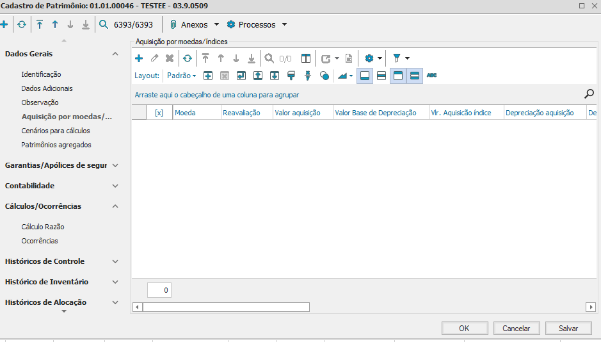Select Cenários para cálculos in sidebar

point(56,131)
